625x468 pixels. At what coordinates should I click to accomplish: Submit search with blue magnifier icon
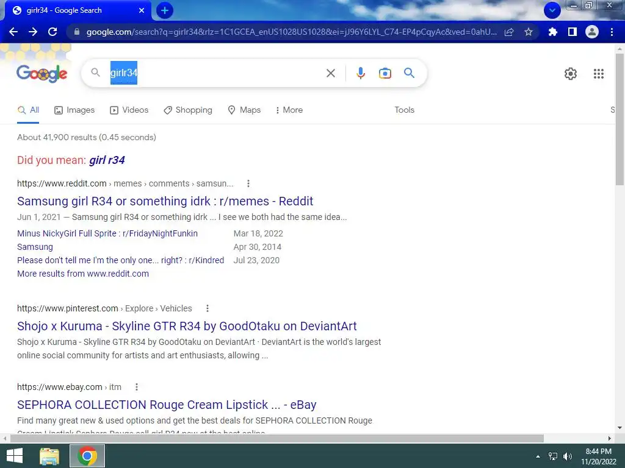[x=410, y=73]
